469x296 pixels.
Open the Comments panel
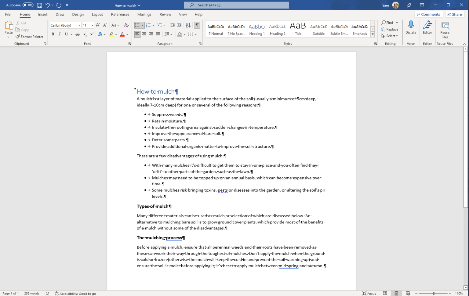(428, 14)
